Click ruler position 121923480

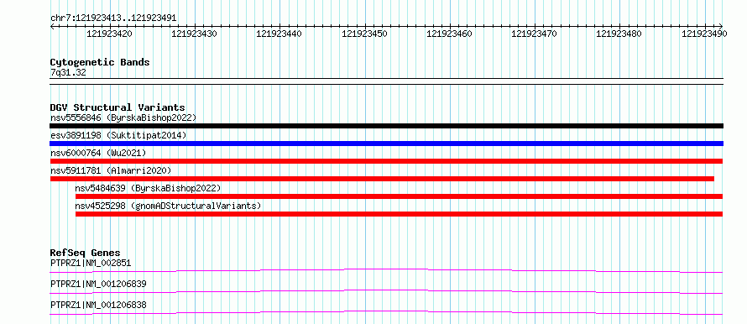[619, 34]
